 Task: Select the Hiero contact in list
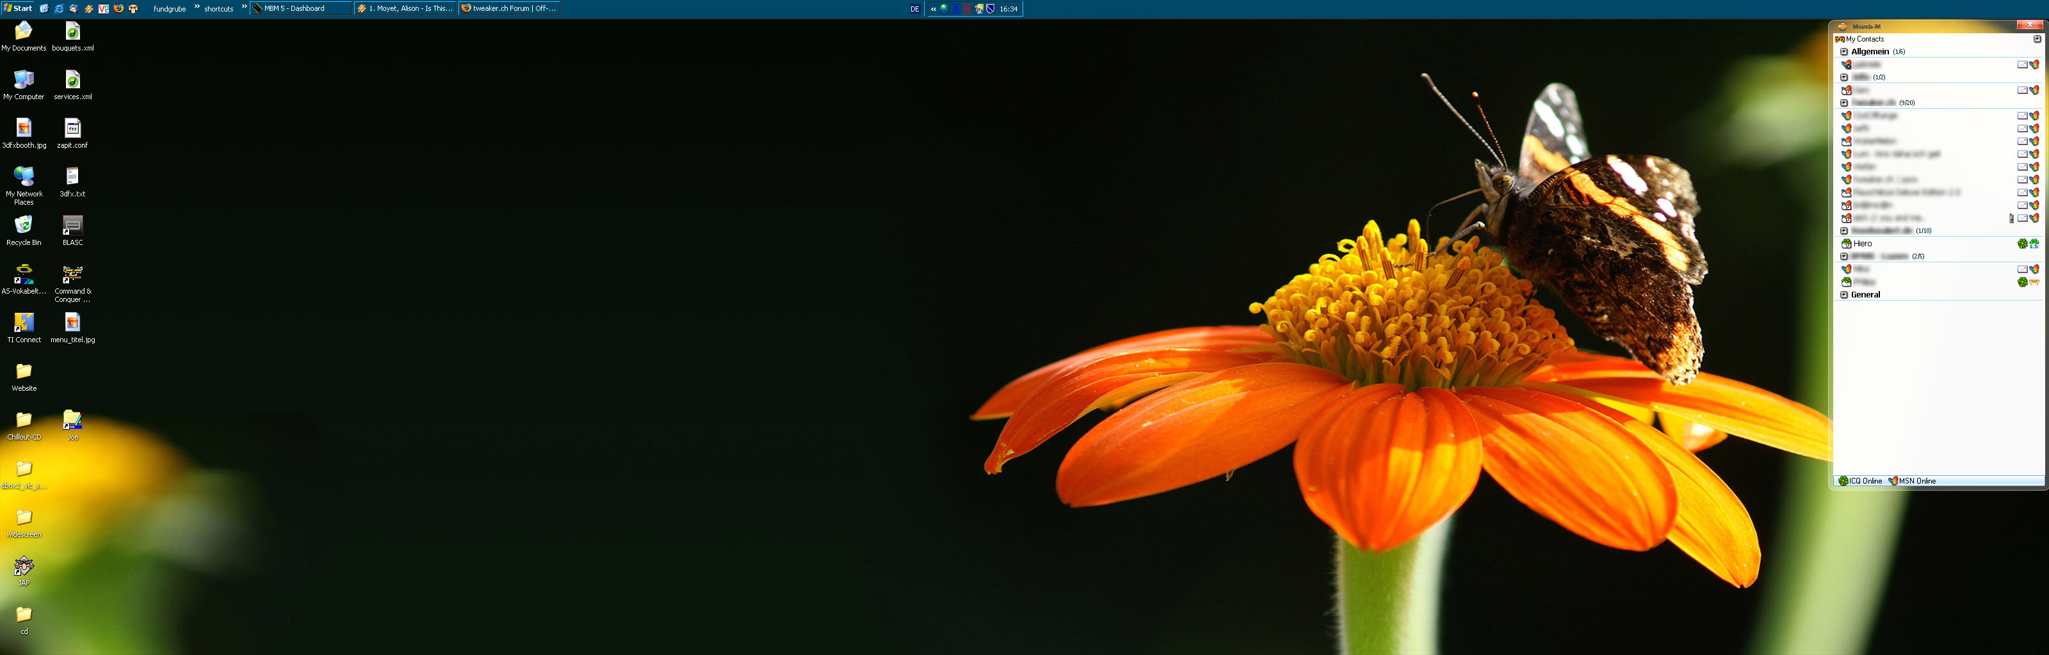pos(1862,244)
